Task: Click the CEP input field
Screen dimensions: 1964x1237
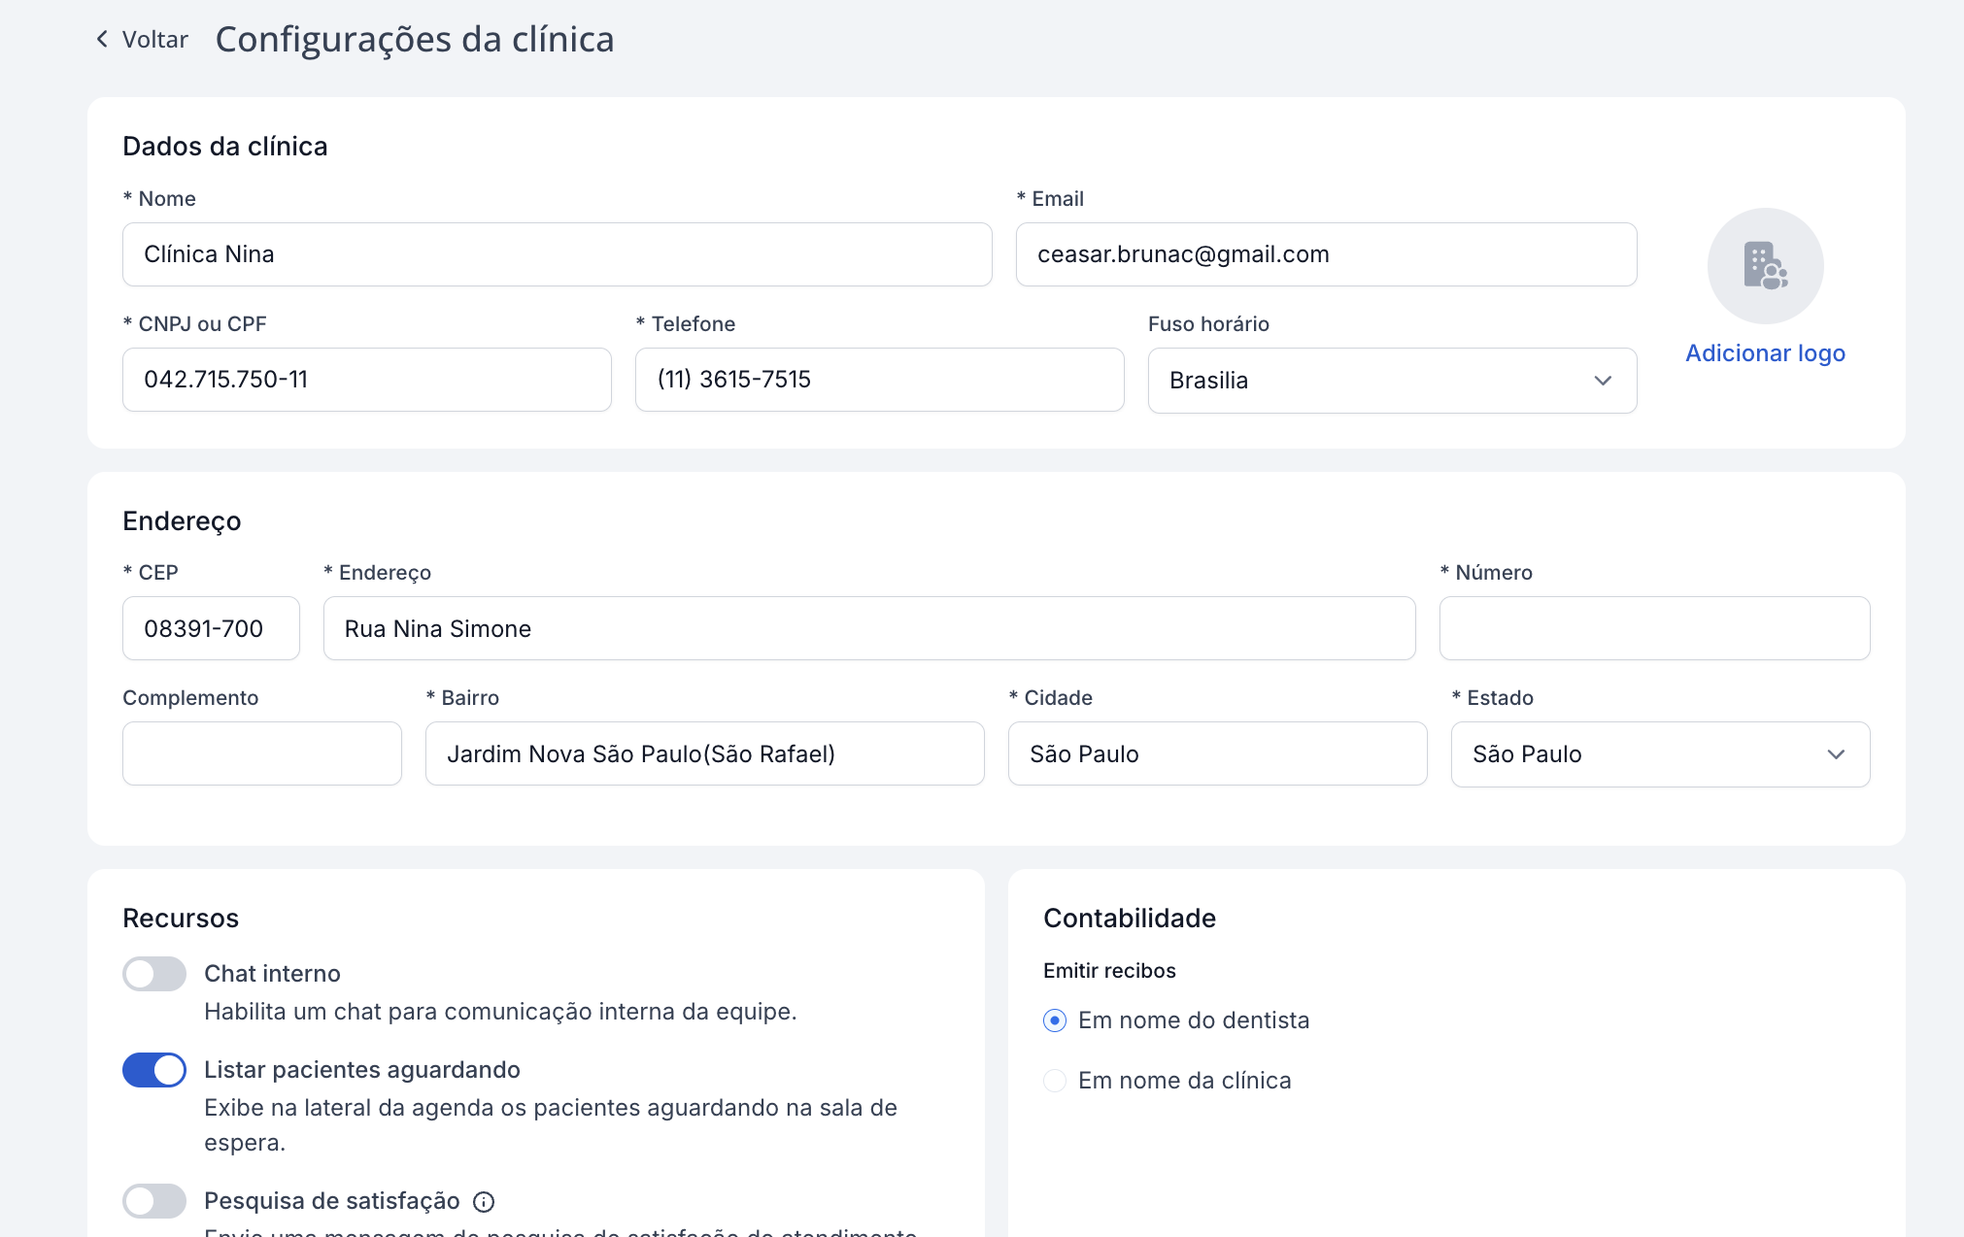Action: pyautogui.click(x=211, y=628)
